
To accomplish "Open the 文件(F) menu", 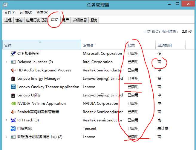I will 10,12.
